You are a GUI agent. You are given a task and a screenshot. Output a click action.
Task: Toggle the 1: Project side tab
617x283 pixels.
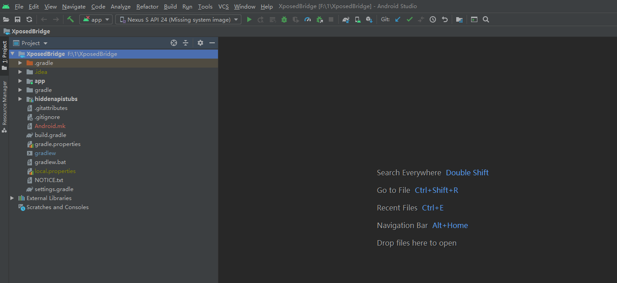(x=5, y=55)
